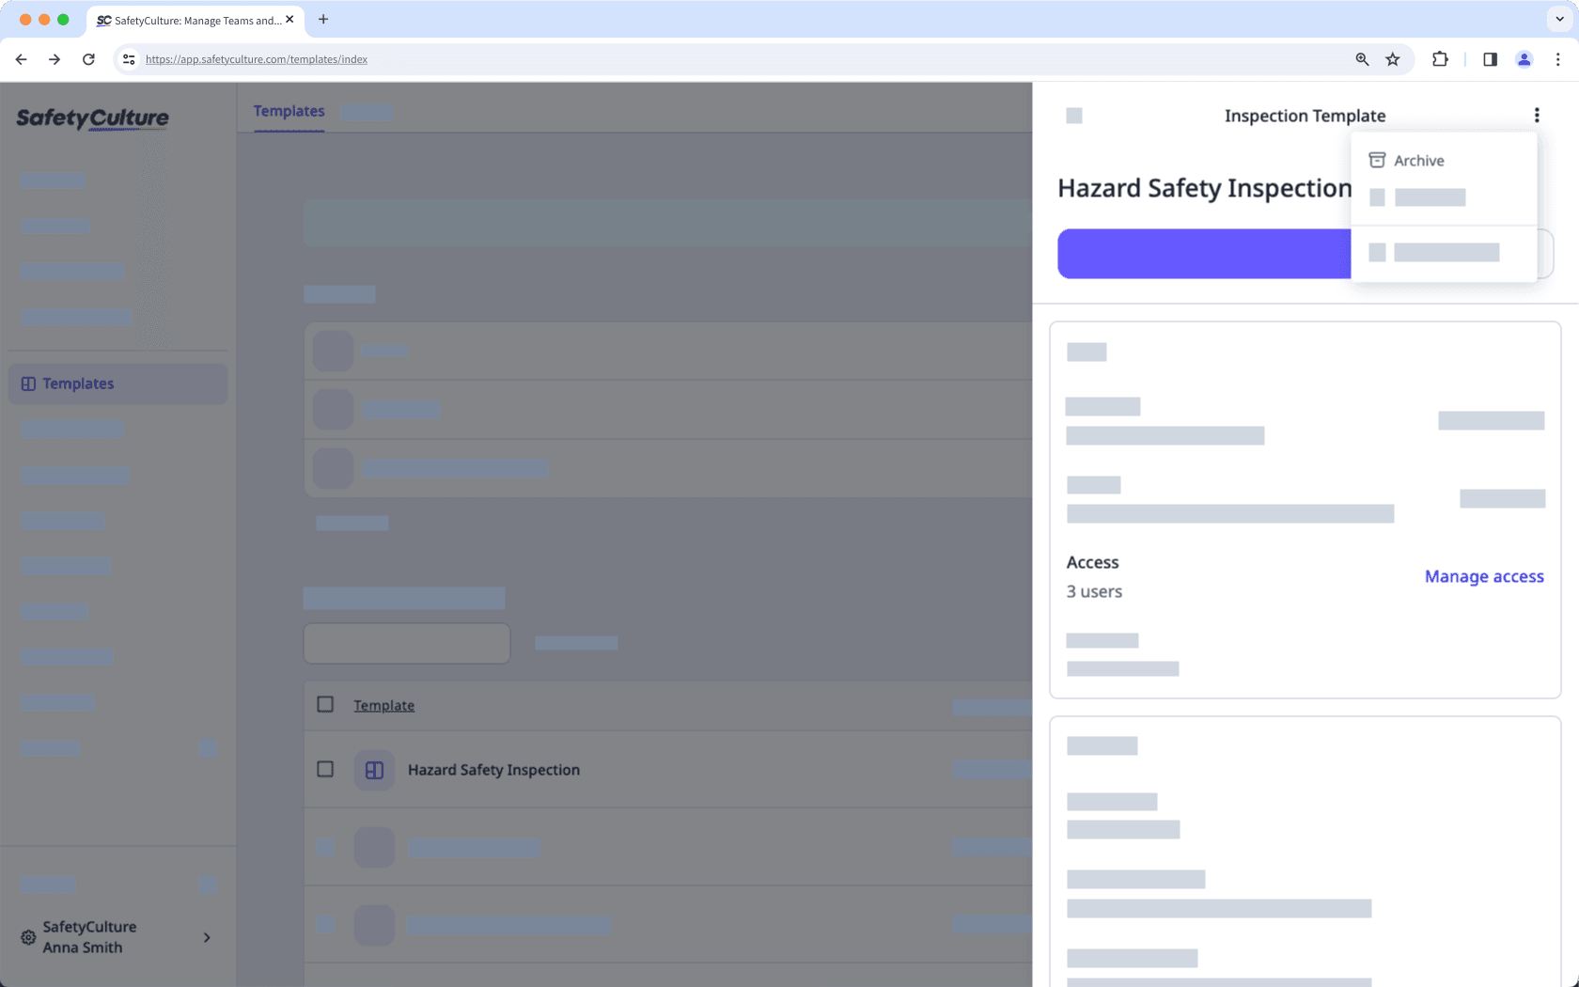Click the archive box icon in the menu
Image resolution: width=1579 pixels, height=987 pixels.
click(x=1377, y=160)
